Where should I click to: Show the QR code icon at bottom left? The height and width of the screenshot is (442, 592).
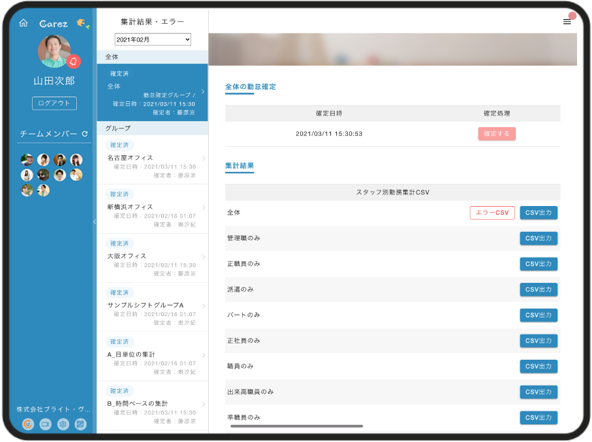(80, 424)
